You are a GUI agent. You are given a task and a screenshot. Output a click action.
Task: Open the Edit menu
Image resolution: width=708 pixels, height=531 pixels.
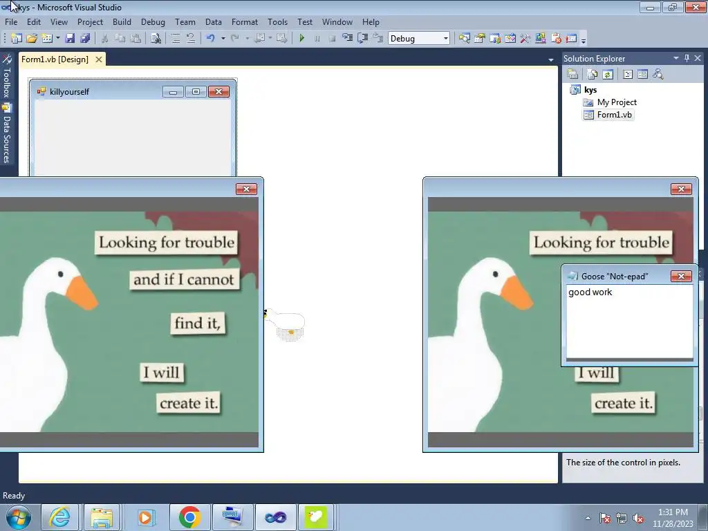click(x=33, y=21)
